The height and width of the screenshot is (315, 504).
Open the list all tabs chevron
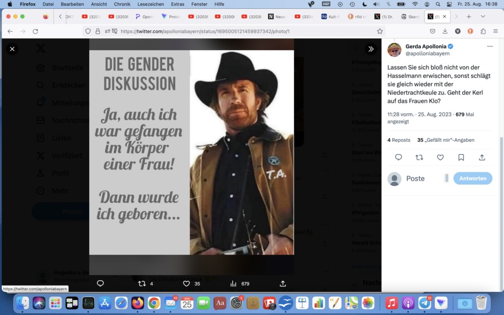pyautogui.click(x=483, y=16)
